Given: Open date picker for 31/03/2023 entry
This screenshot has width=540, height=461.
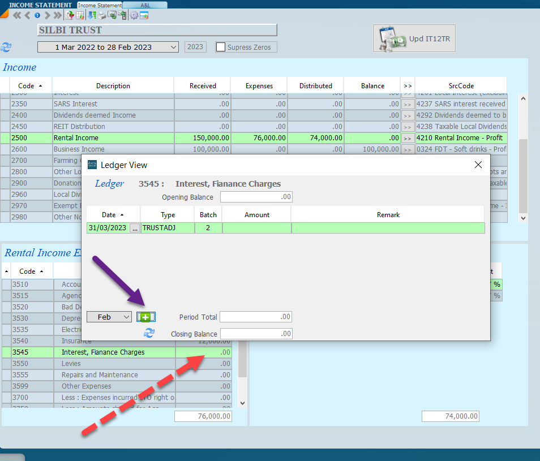Looking at the screenshot, I should click(x=134, y=228).
